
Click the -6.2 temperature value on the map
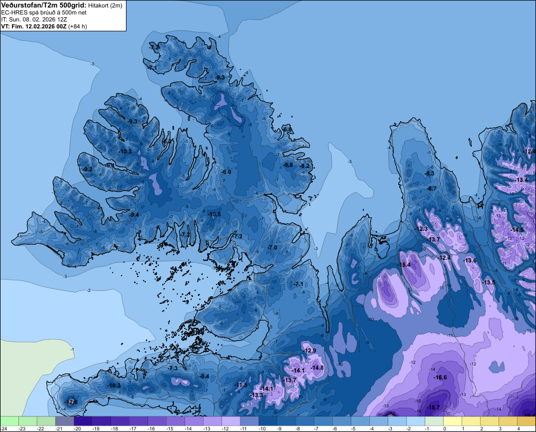pyautogui.click(x=167, y=141)
